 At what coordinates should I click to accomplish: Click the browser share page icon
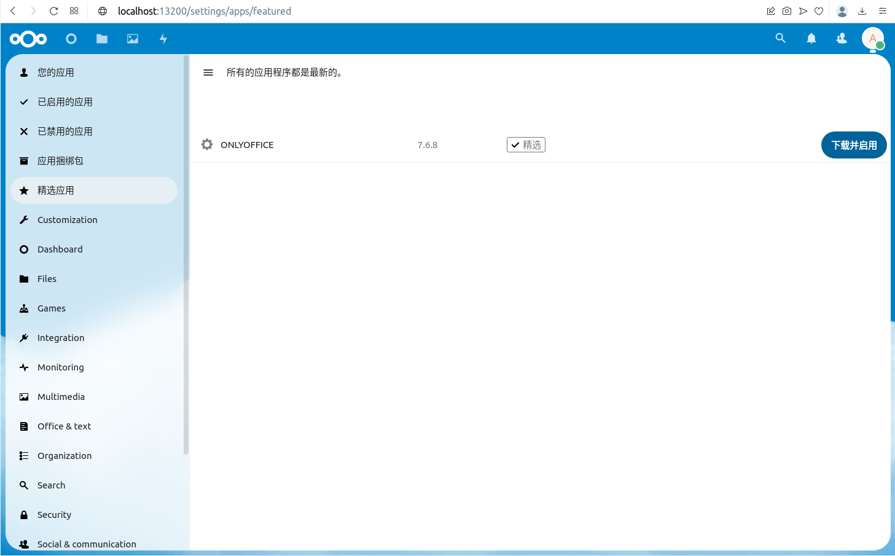[x=771, y=11]
